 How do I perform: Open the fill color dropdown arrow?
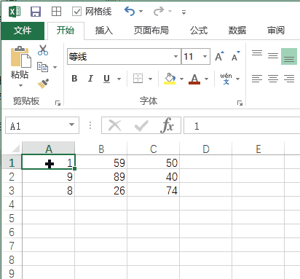click(x=181, y=79)
